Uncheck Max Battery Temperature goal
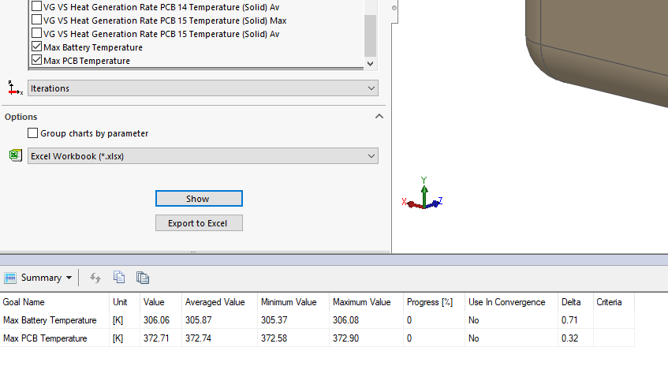Image resolution: width=668 pixels, height=366 pixels. pos(36,47)
